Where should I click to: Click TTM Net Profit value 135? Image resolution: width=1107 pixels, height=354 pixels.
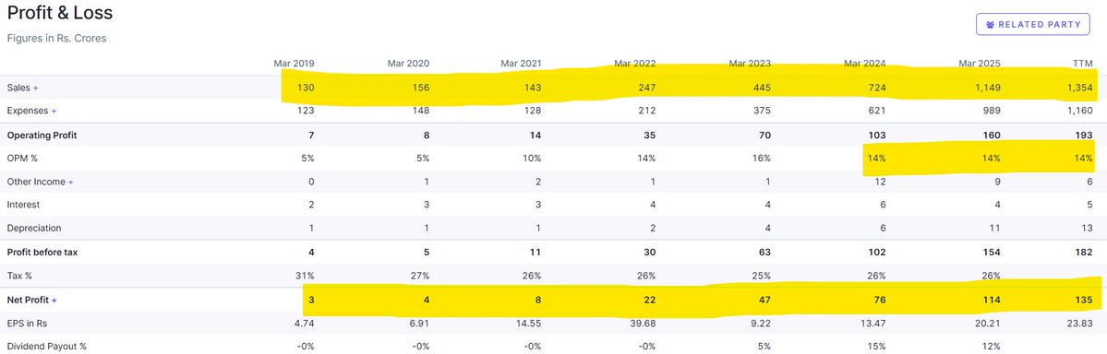[1085, 300]
